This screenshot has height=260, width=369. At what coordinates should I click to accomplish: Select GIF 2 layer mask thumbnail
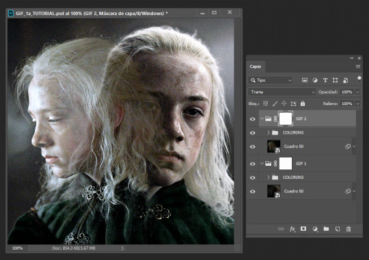click(286, 119)
